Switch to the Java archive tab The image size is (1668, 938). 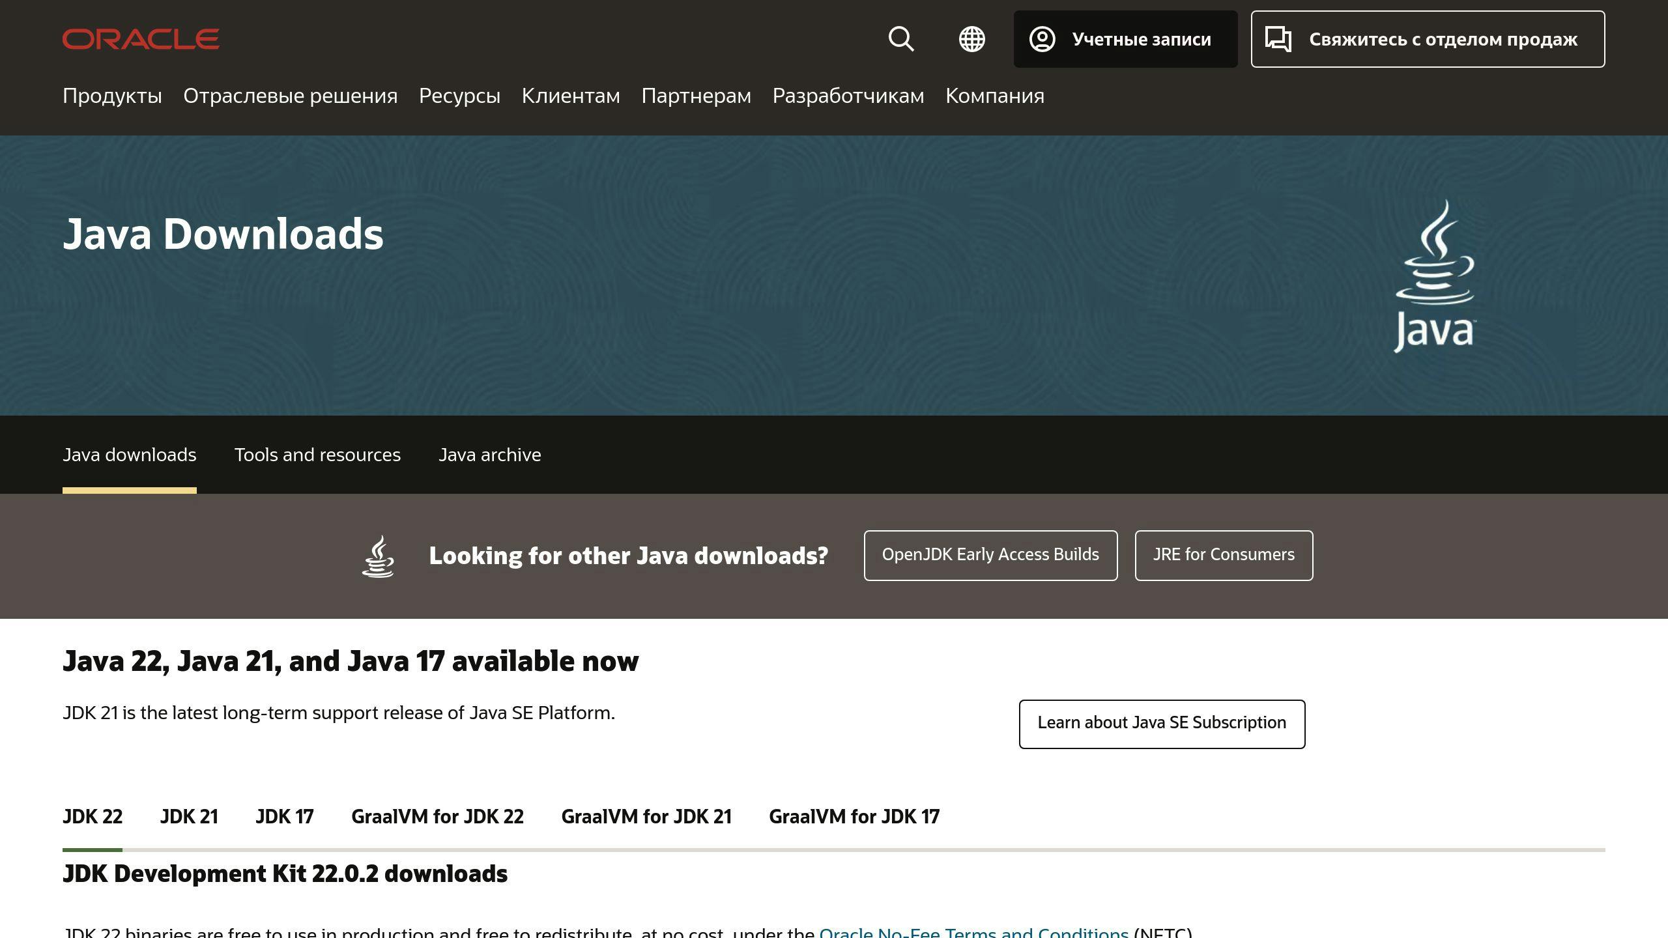coord(491,453)
